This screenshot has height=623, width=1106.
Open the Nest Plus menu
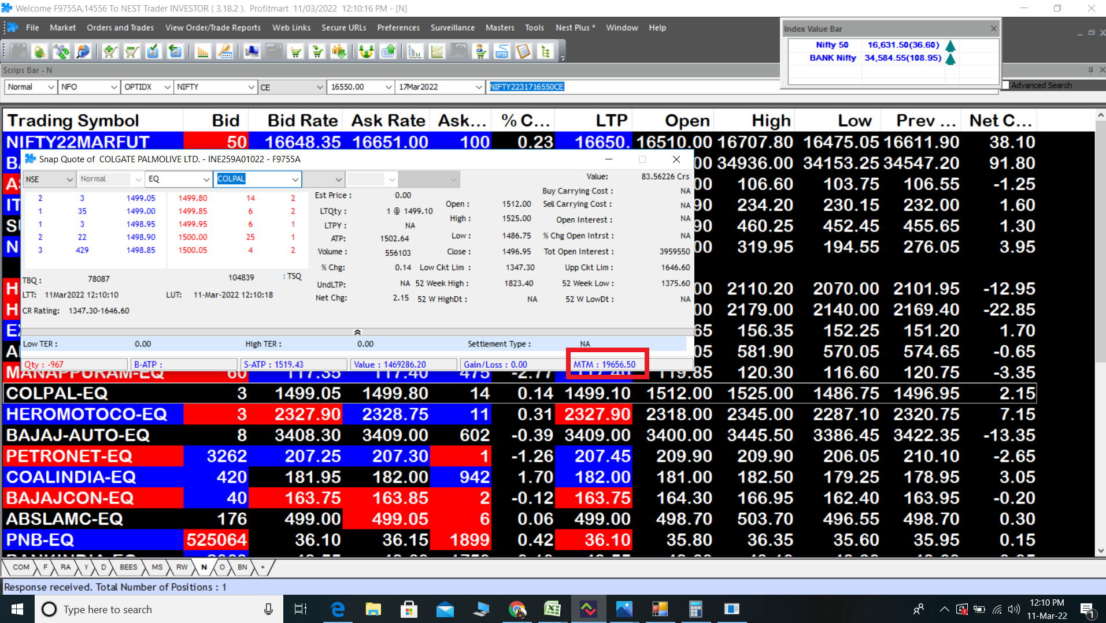(575, 28)
